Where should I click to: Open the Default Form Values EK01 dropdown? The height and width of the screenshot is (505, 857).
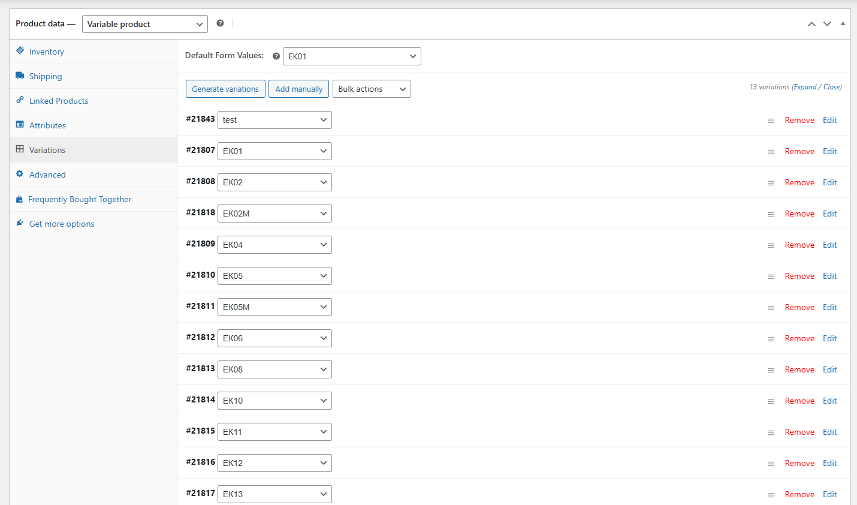(x=352, y=56)
